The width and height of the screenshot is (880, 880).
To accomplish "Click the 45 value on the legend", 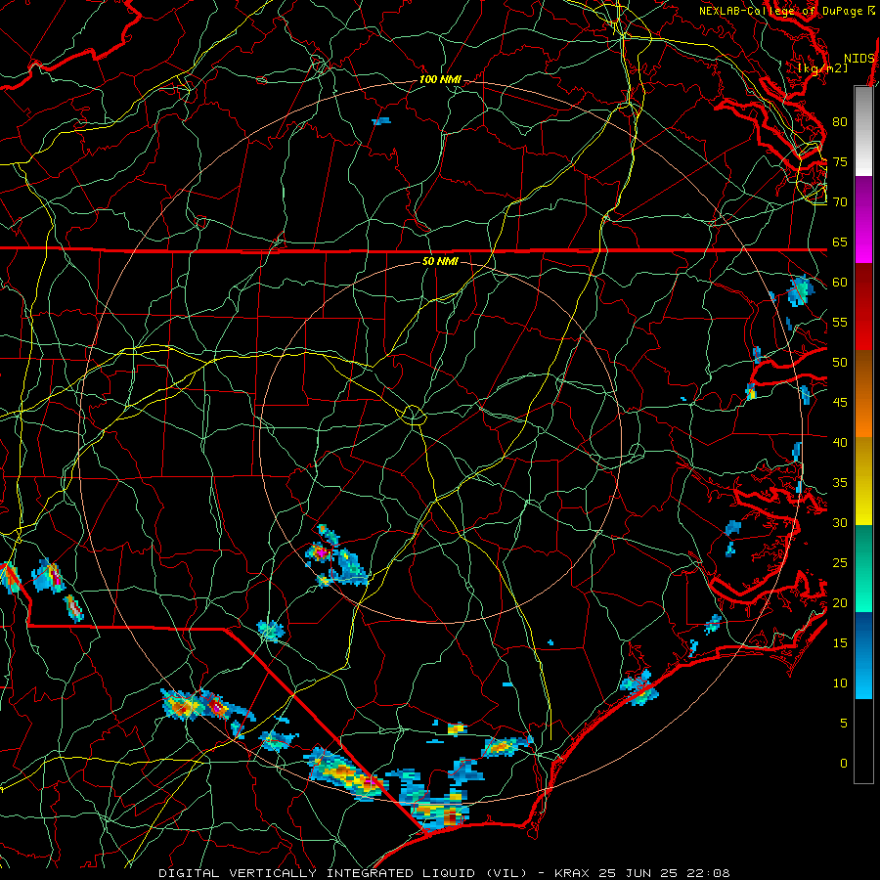I will point(840,403).
